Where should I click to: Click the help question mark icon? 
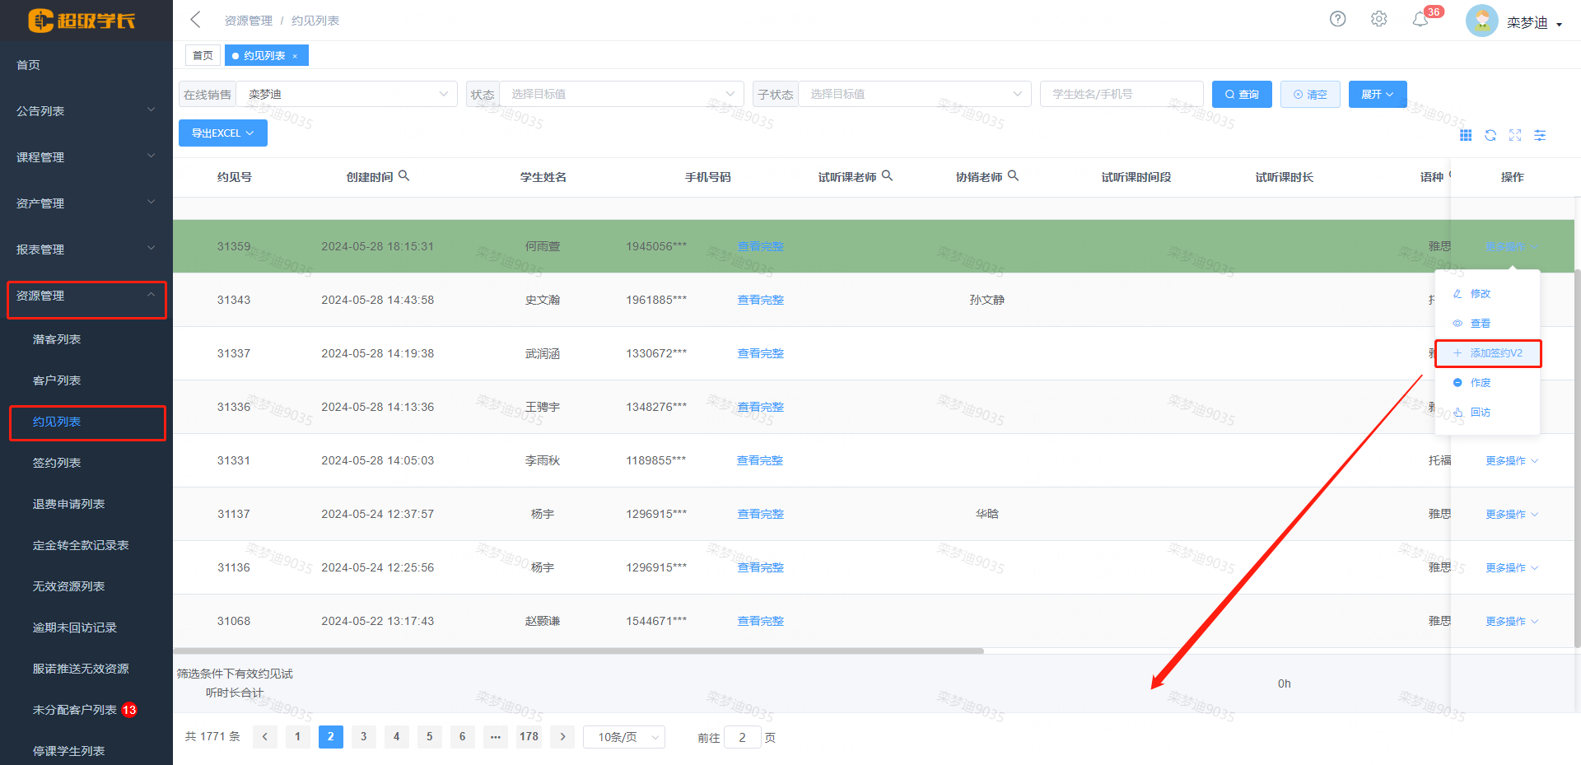(1337, 19)
